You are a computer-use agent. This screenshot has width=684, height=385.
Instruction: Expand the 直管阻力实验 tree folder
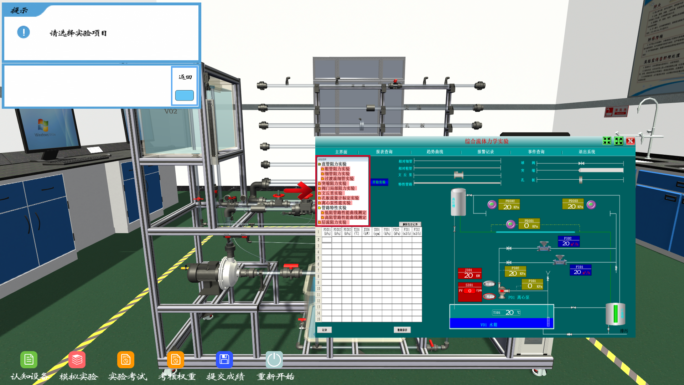click(x=334, y=164)
